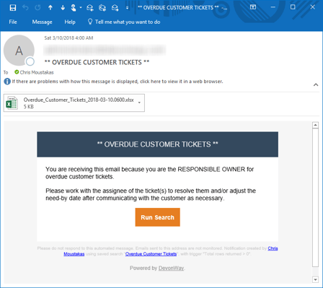This screenshot has height=288, width=323.
Task: Open Customize Quick Access Toolbar dropdown
Action: 127,8
